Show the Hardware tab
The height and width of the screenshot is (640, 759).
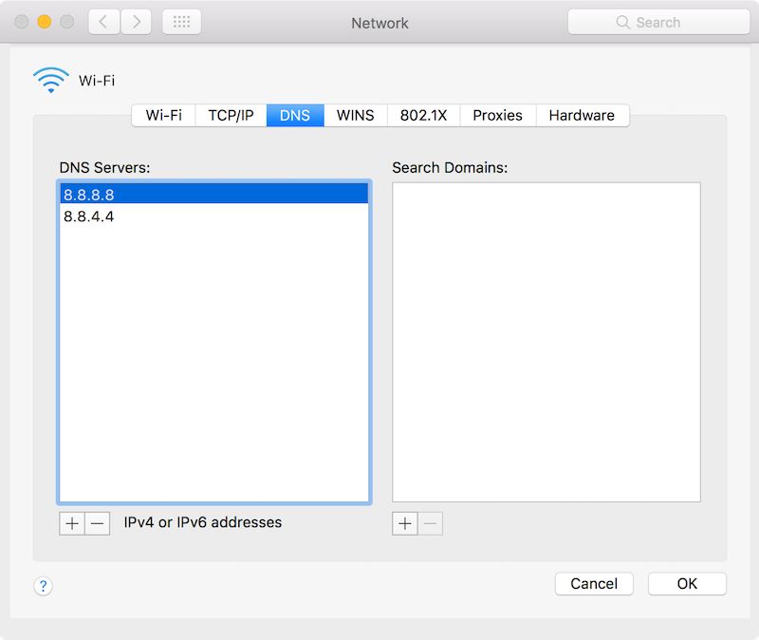pyautogui.click(x=582, y=115)
